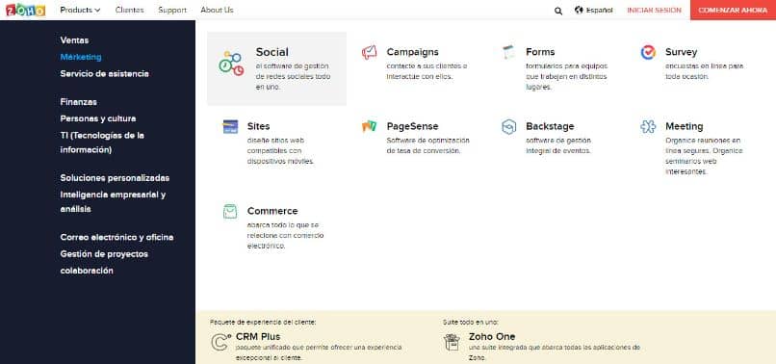This screenshot has height=364, width=776.
Task: Open the About Us menu item
Action: coord(217,10)
